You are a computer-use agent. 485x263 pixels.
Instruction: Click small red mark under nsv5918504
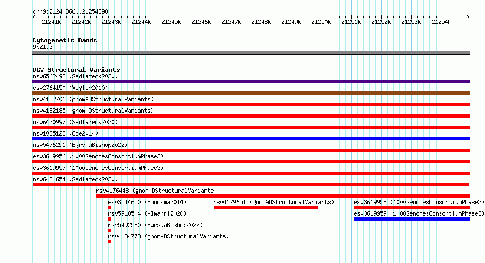[110, 219]
